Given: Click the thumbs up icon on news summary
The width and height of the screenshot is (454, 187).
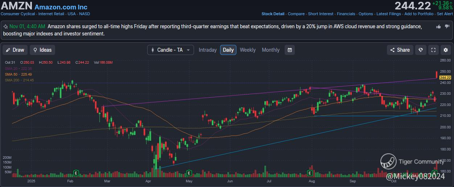Looking at the screenshot, I should click(438, 27).
